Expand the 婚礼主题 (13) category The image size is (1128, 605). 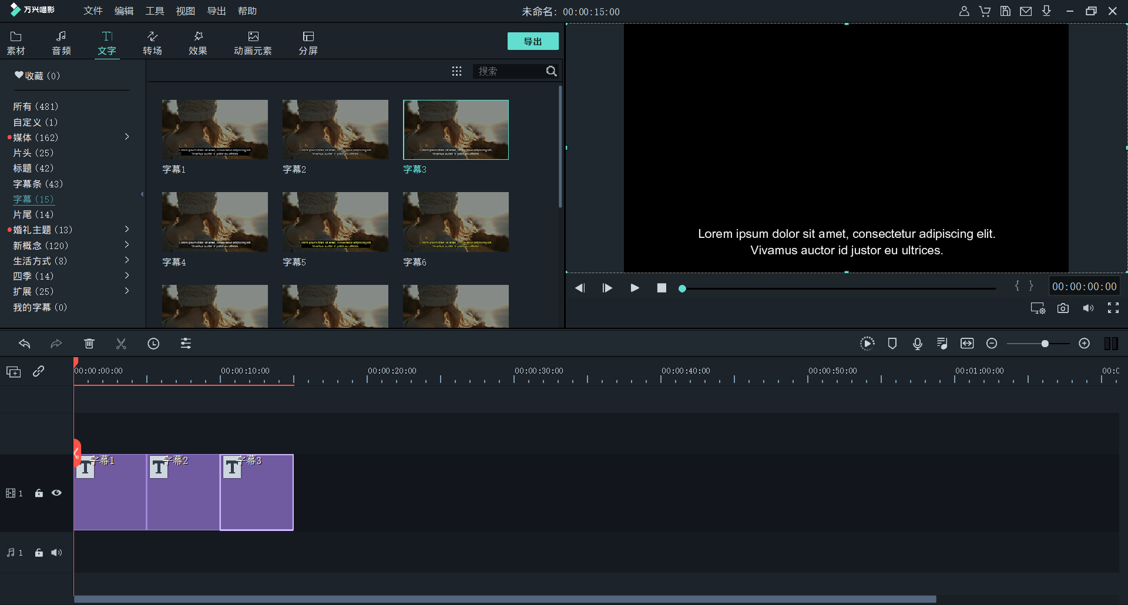pos(127,229)
